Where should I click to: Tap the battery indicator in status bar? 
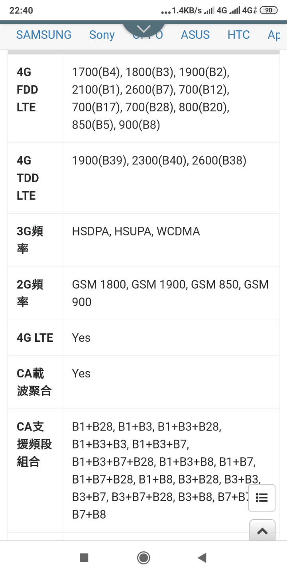pyautogui.click(x=268, y=10)
